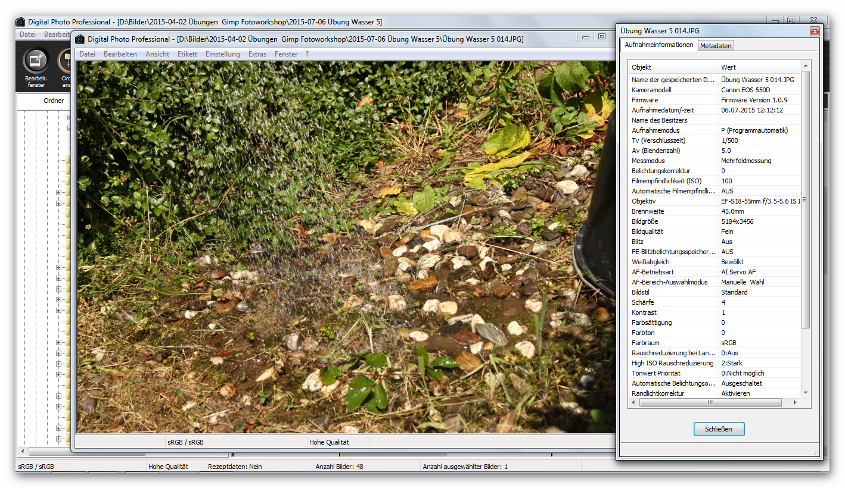Select the Farbsättigung row label
Viewport: 845px width, 488px height.
(651, 323)
